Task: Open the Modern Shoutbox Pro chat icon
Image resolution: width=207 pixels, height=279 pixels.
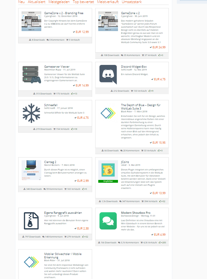Action: [108, 221]
